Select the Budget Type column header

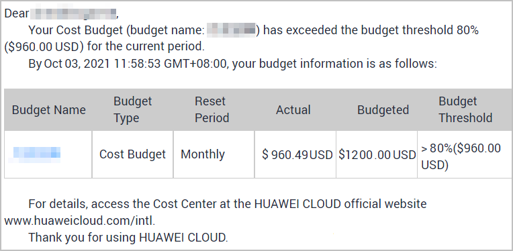point(132,109)
